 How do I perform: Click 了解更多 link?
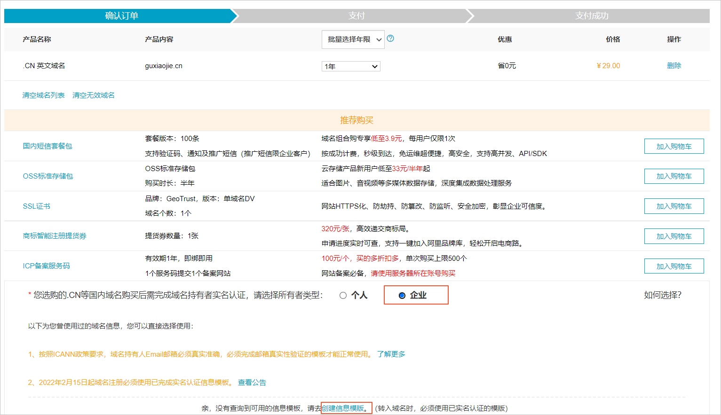tap(391, 354)
